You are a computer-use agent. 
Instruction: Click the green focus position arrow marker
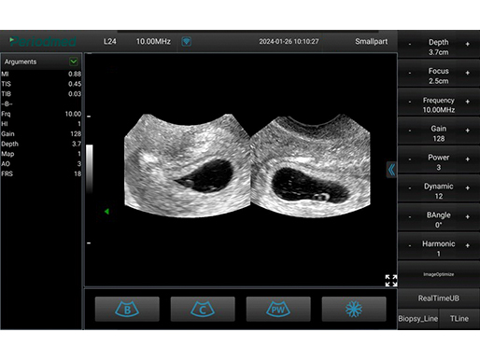[106, 212]
